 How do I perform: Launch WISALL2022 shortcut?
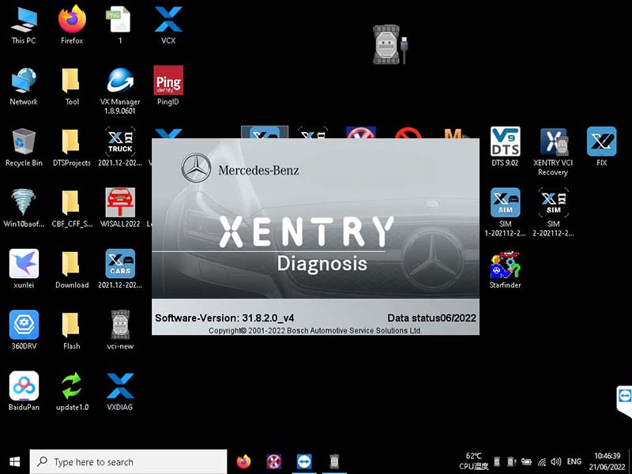tap(120, 208)
